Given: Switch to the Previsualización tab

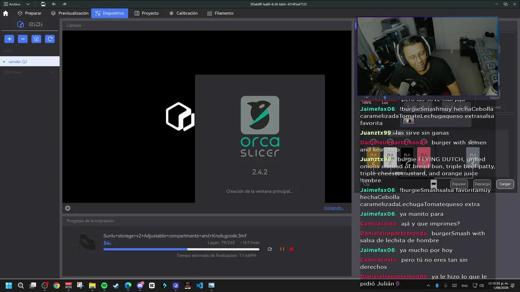Looking at the screenshot, I should (69, 13).
